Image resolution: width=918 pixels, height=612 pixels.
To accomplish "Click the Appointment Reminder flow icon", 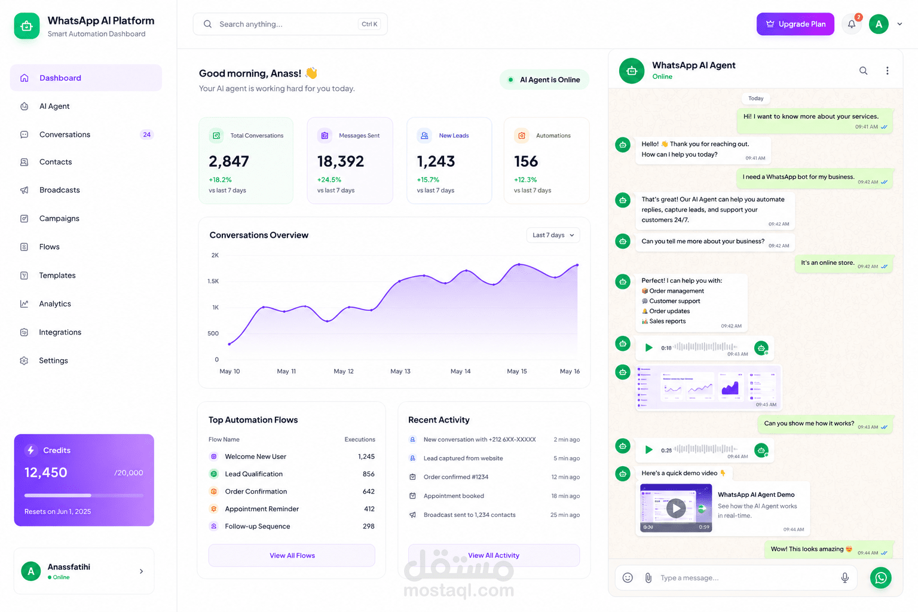I will tap(213, 509).
